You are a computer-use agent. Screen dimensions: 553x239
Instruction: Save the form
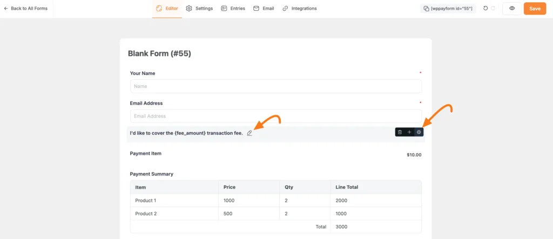tap(535, 9)
